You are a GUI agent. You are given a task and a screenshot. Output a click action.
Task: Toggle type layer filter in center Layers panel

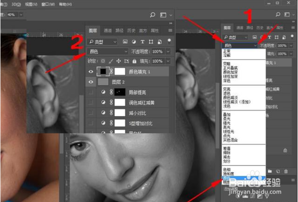point(142,42)
